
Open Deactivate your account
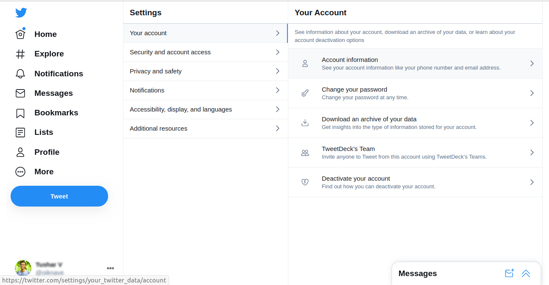click(x=415, y=182)
